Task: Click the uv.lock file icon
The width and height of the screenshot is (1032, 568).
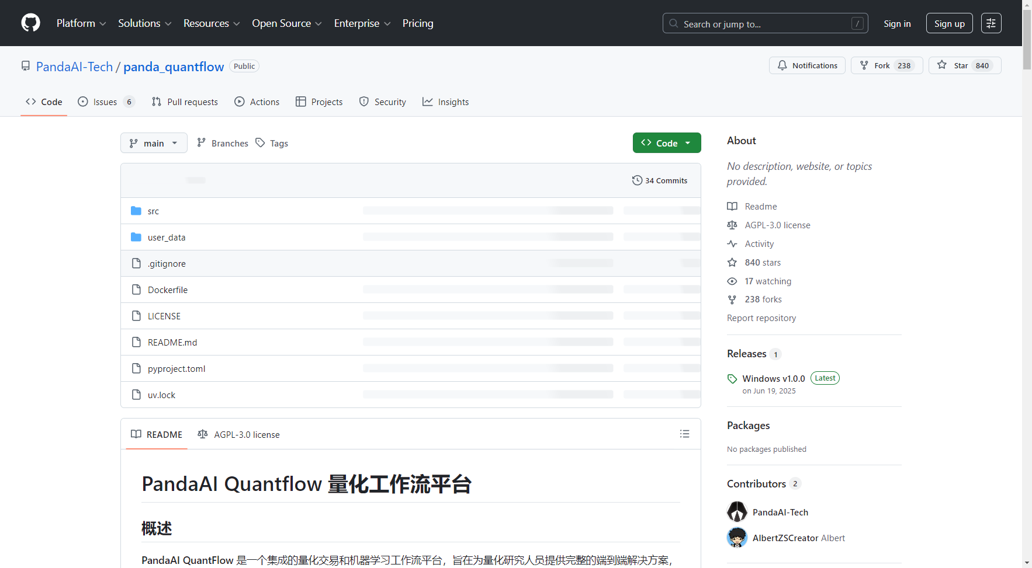Action: [136, 395]
